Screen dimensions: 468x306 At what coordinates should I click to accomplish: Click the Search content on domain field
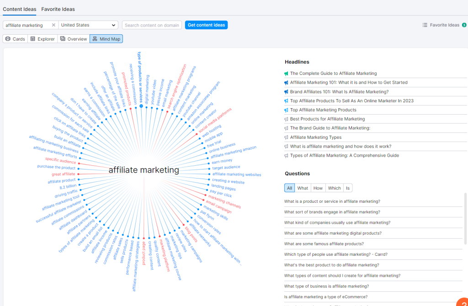152,25
